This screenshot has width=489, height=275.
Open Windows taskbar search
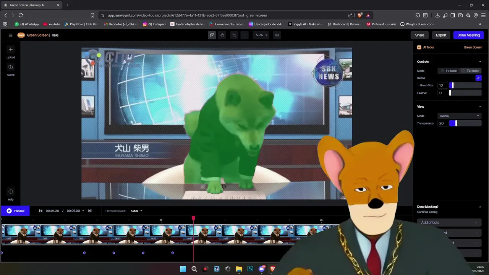pos(194,269)
